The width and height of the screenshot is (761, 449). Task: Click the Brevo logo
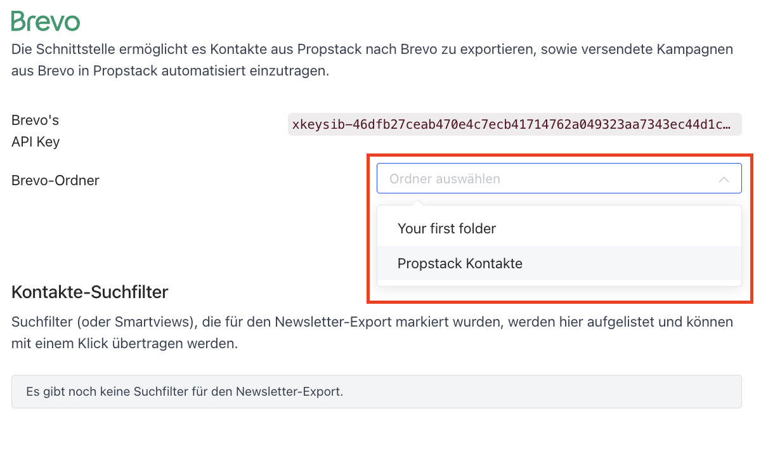point(46,22)
